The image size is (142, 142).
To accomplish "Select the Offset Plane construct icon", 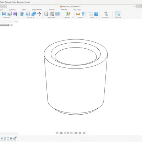I will coord(68,14).
